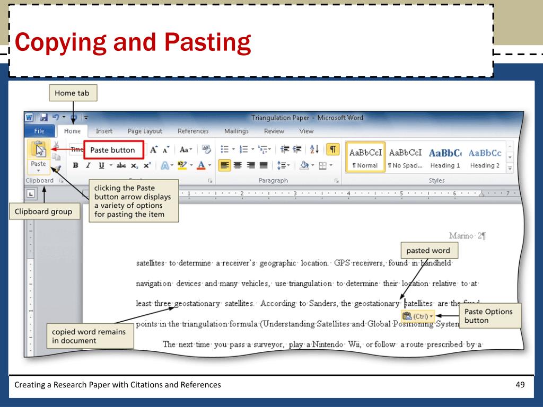Viewport: 543px width, 407px height.
Task: Apply the yellow Text Highlight Color
Action: 182,165
